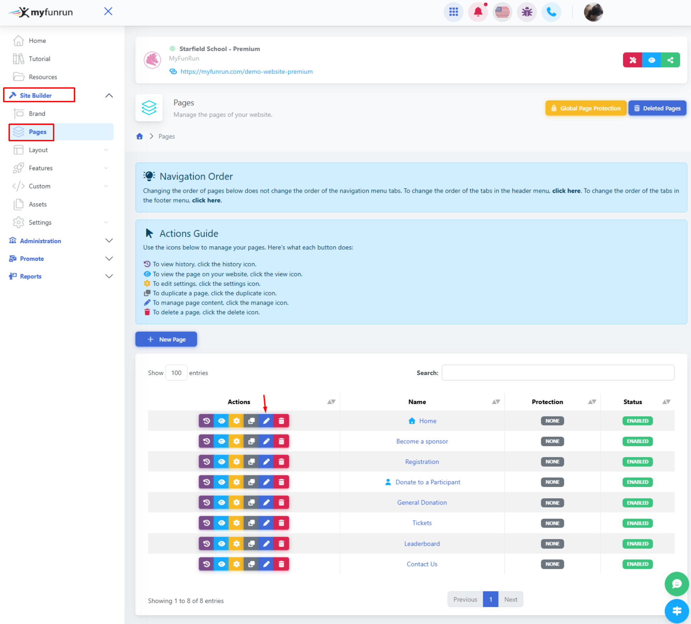The height and width of the screenshot is (624, 691).
Task: Open Global Page Protection
Action: tap(585, 108)
